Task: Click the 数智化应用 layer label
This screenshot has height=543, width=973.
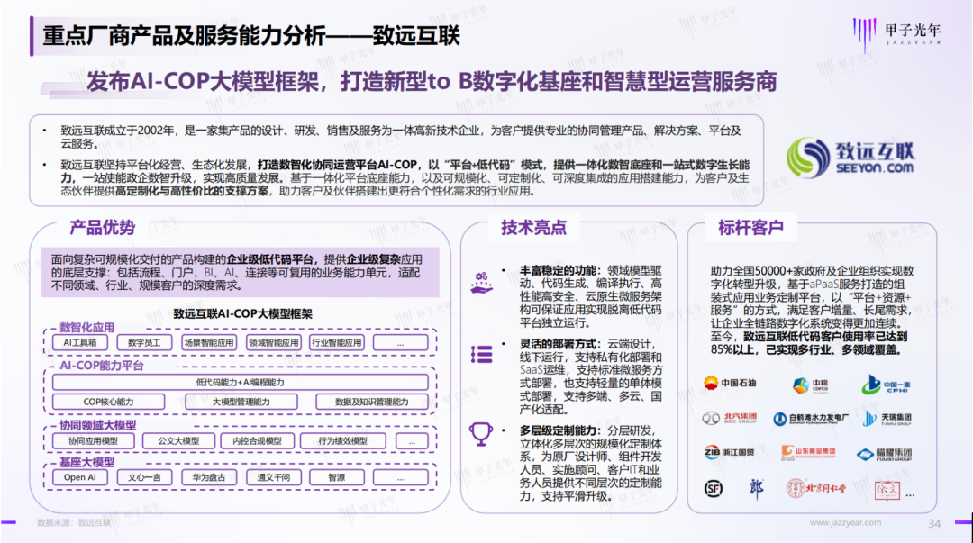Action: pos(86,327)
